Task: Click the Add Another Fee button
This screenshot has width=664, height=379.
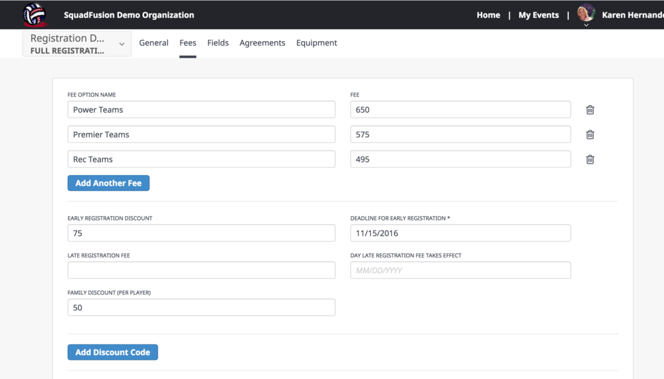Action: (108, 183)
